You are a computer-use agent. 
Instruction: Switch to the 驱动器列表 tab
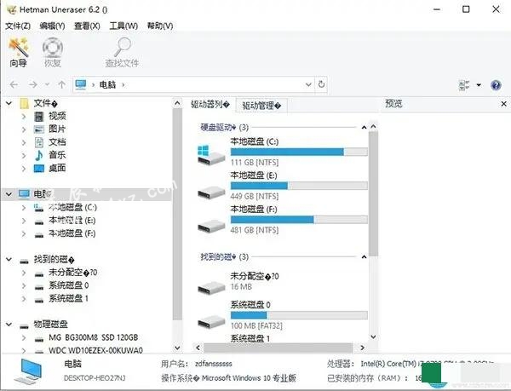[x=210, y=105]
